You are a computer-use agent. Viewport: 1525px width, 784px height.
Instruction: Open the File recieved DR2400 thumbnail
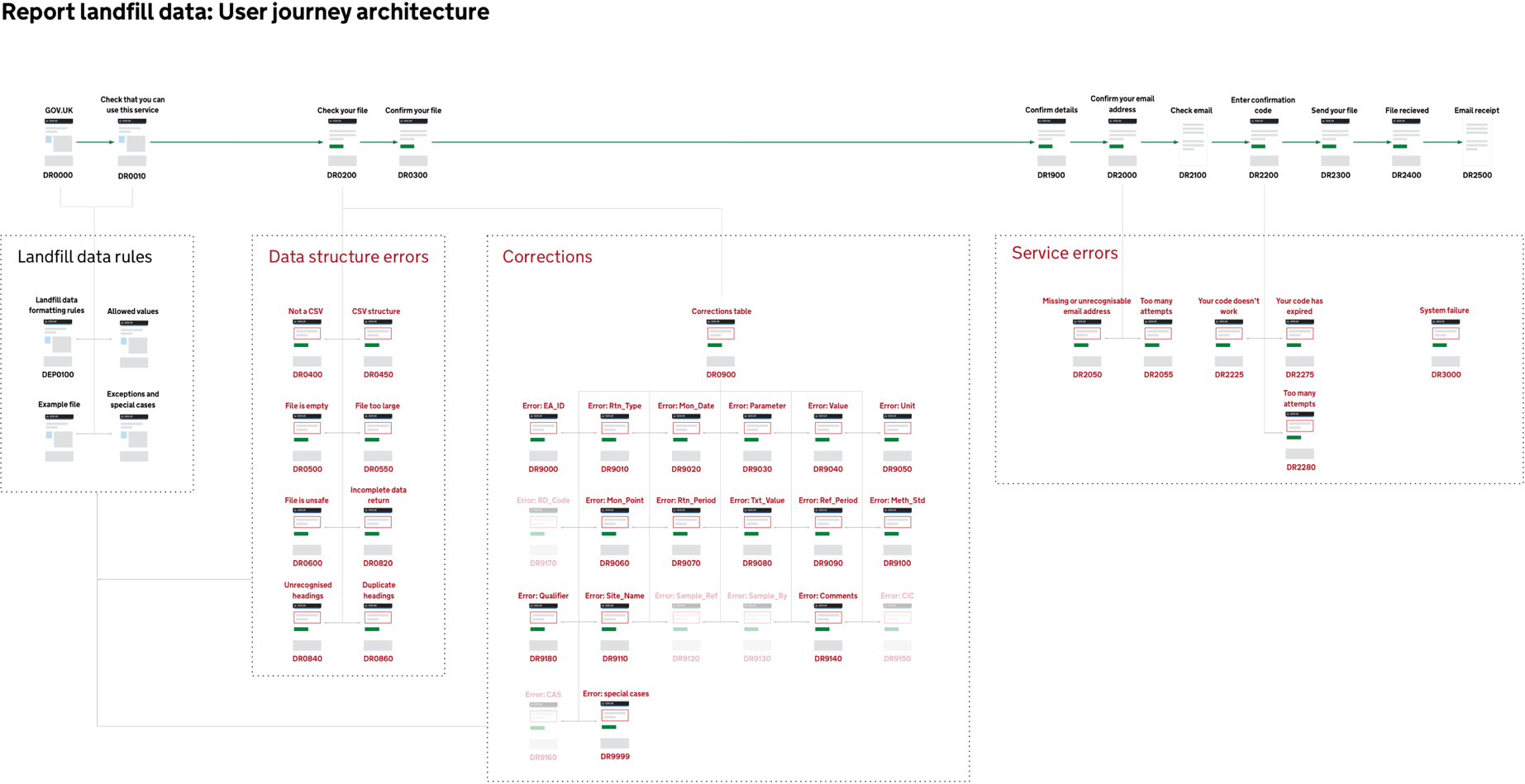click(1406, 142)
